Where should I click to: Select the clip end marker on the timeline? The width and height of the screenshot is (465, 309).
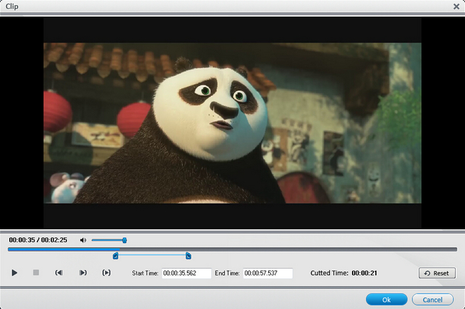click(x=188, y=256)
